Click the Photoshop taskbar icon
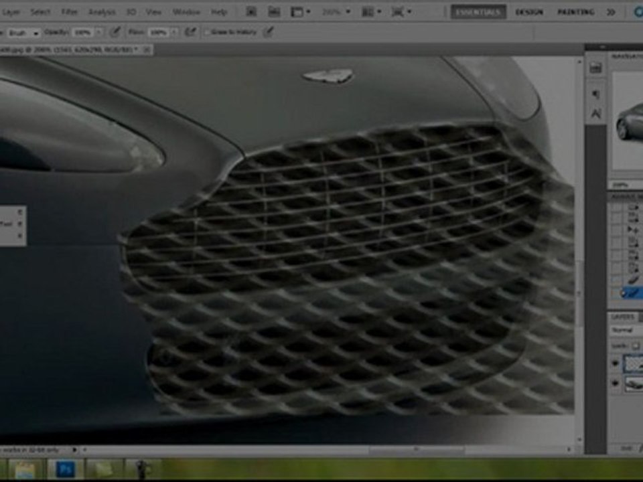 pos(65,469)
